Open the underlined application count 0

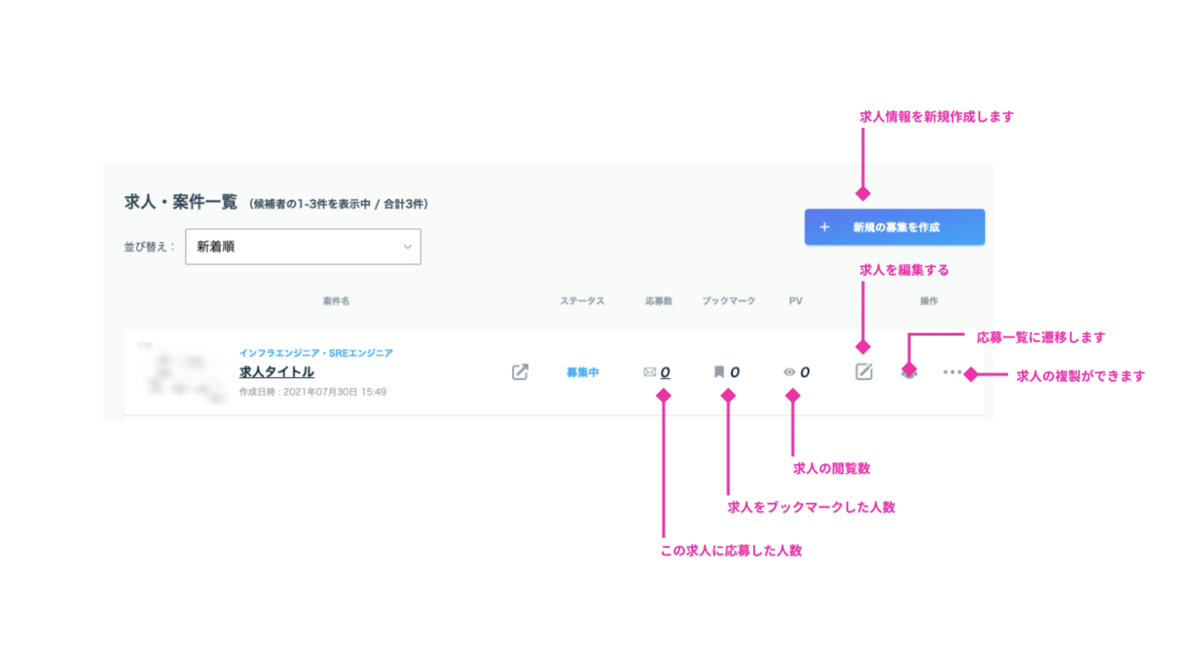tap(665, 372)
